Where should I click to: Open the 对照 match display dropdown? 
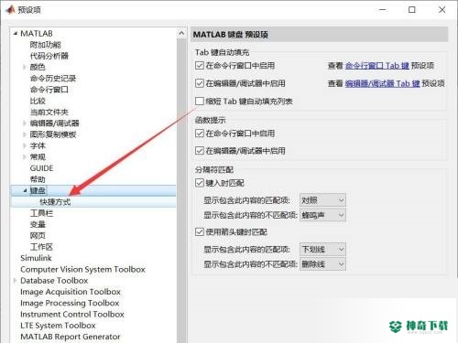click(x=322, y=200)
